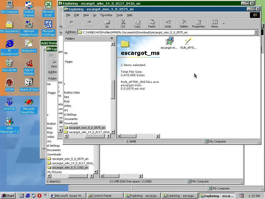The height and width of the screenshot is (199, 265).
Task: Open the Go menu
Action: pos(95,15)
